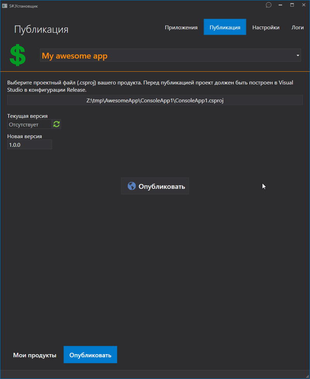Expand the product list via the arrow
This screenshot has height=379, width=310.
[298, 55]
